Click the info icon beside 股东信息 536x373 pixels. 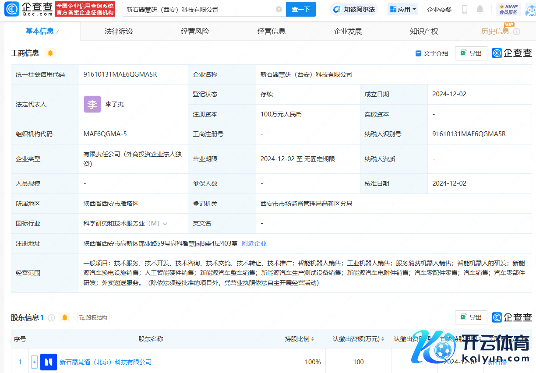pos(51,317)
